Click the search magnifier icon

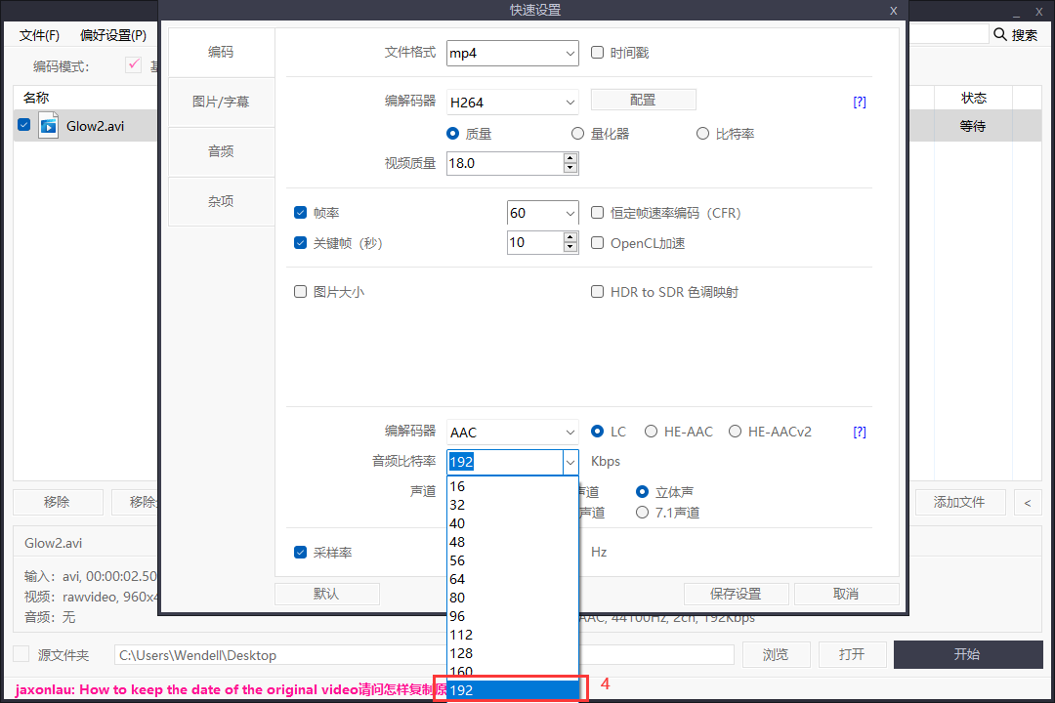coord(1000,35)
